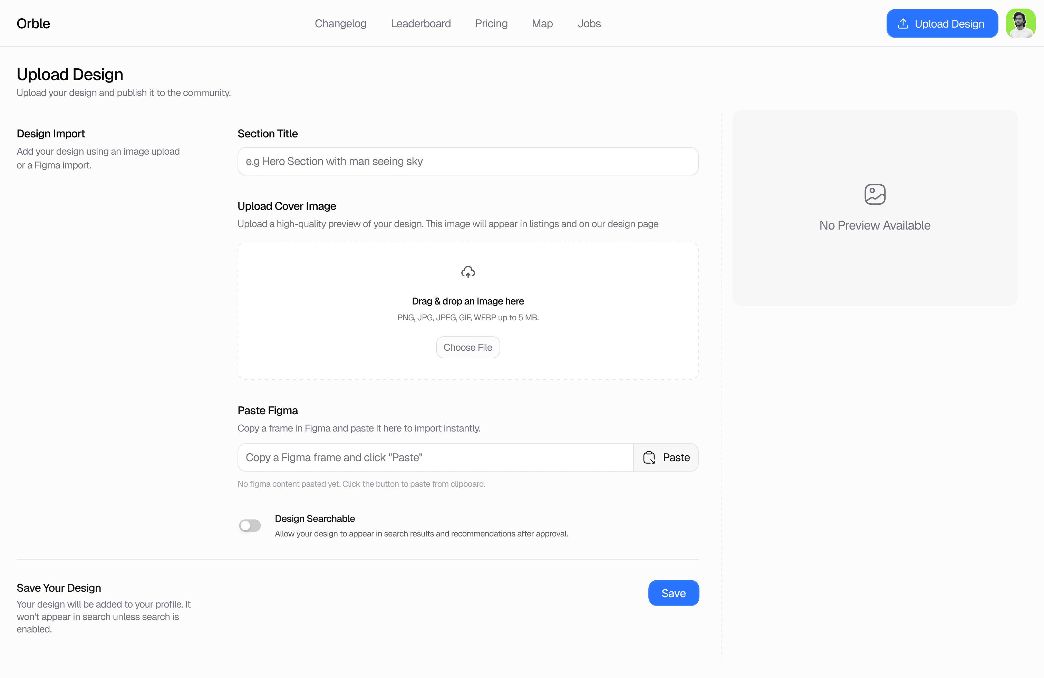Click the Figma frame paste field
Screen dimensions: 1044x678
[436, 457]
